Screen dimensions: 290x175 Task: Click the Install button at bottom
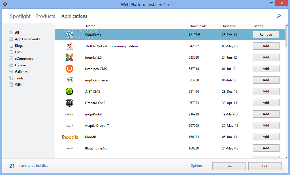(229, 166)
